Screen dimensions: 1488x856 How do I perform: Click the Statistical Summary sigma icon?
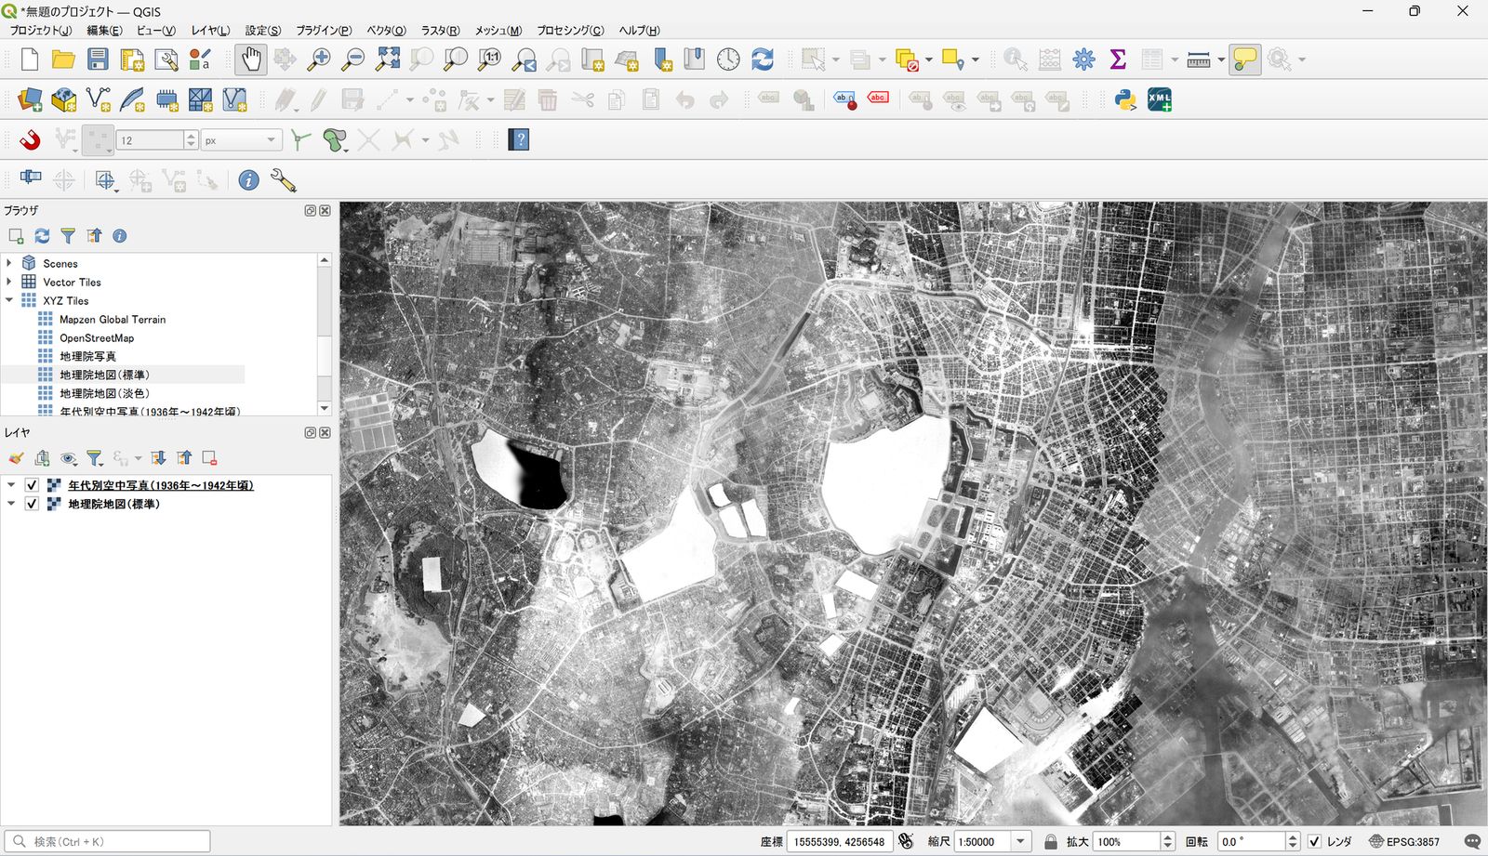click(x=1118, y=59)
